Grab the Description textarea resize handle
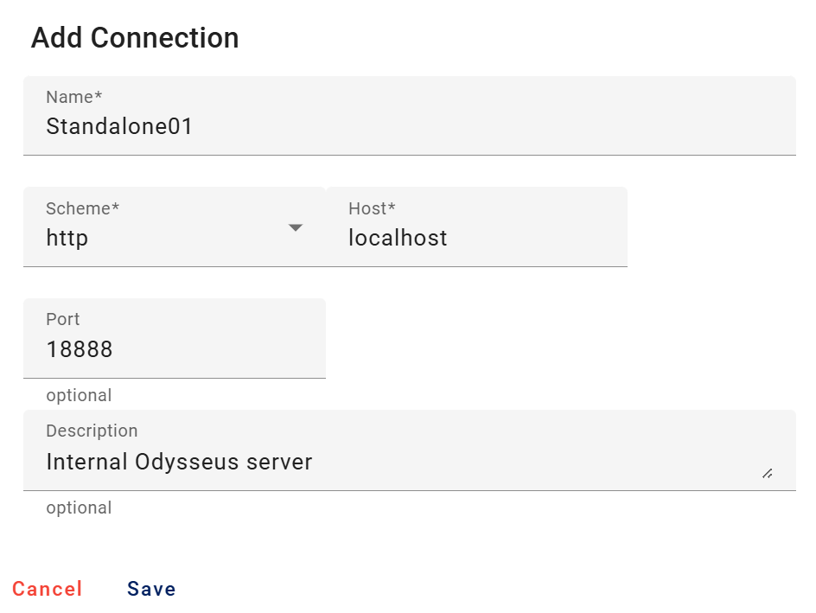 767,473
